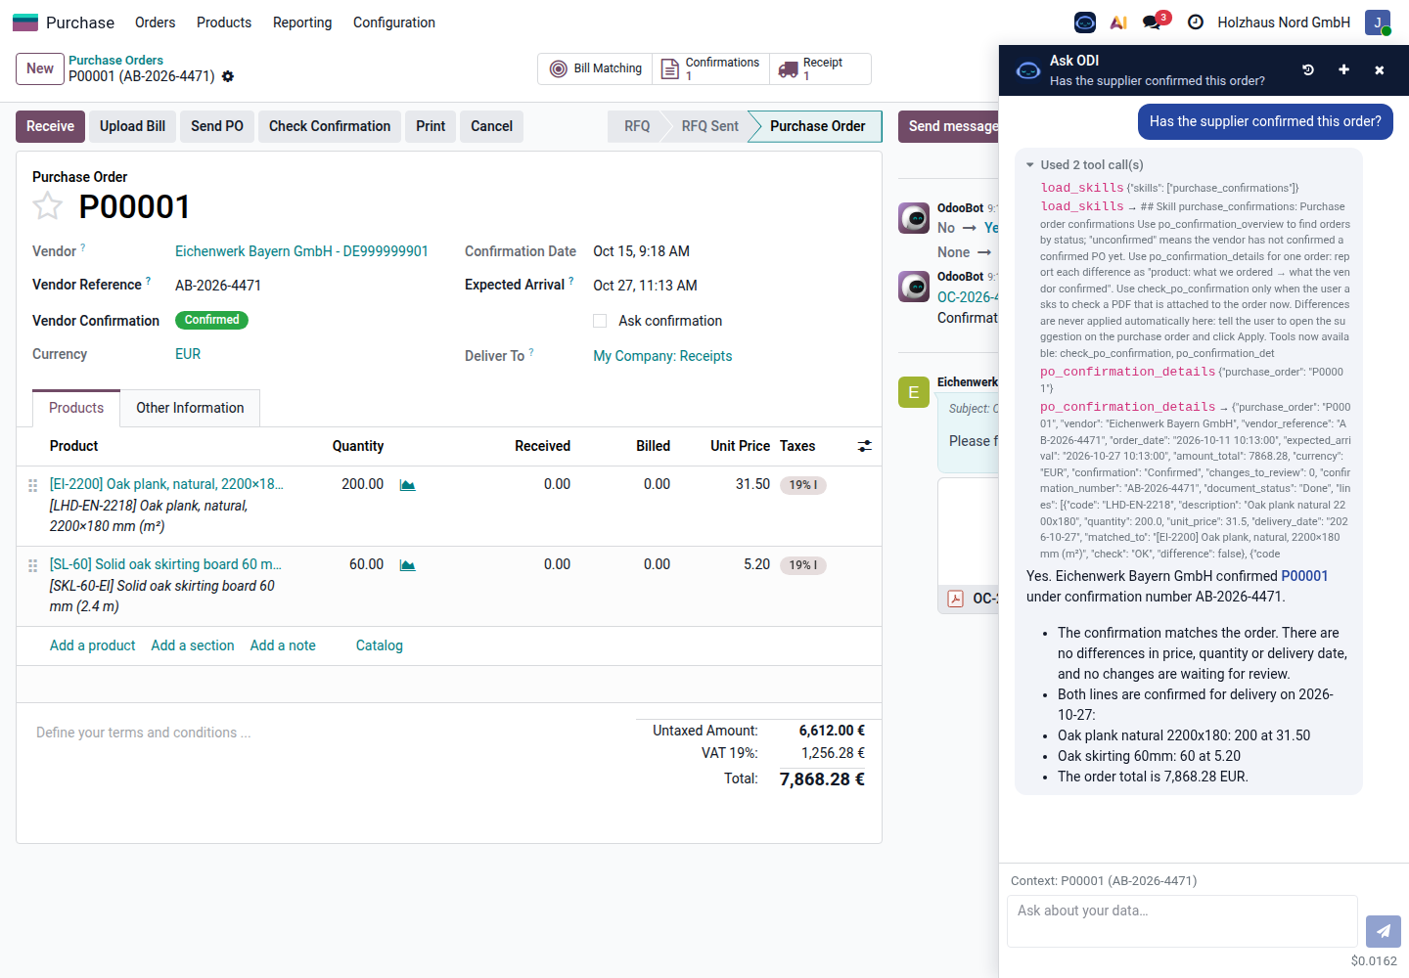
Task: Open the order actions gear menu
Action: [228, 76]
